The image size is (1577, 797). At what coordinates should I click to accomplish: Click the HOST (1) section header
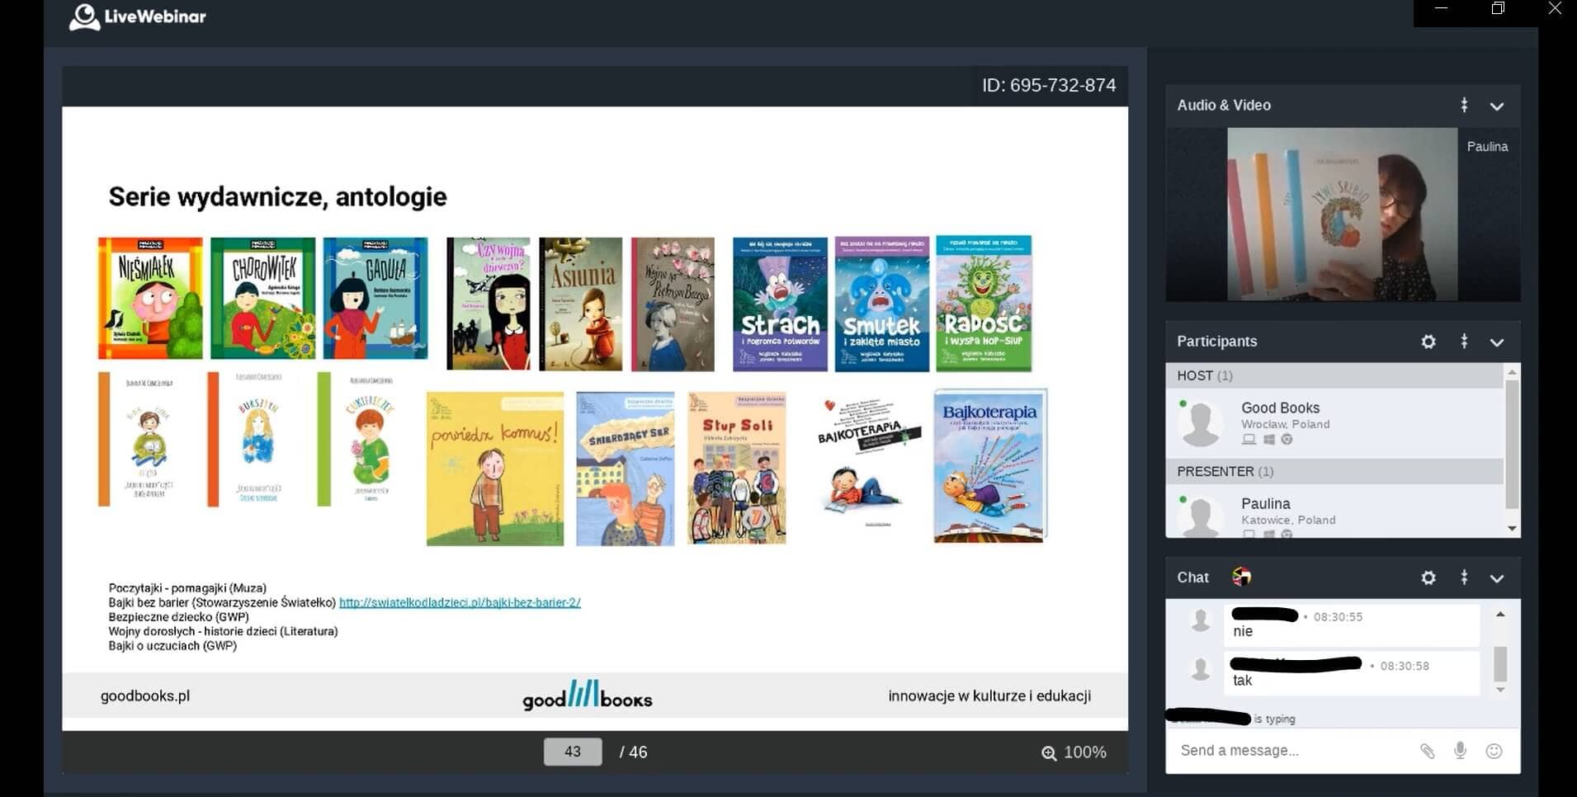point(1335,375)
